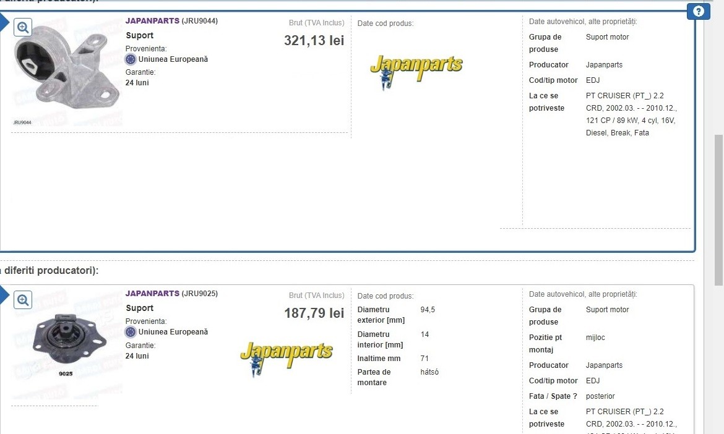Image resolution: width=724 pixels, height=434 pixels.
Task: Click the PT CRUISER fitment text in JRU9044 listing
Action: [631, 114]
